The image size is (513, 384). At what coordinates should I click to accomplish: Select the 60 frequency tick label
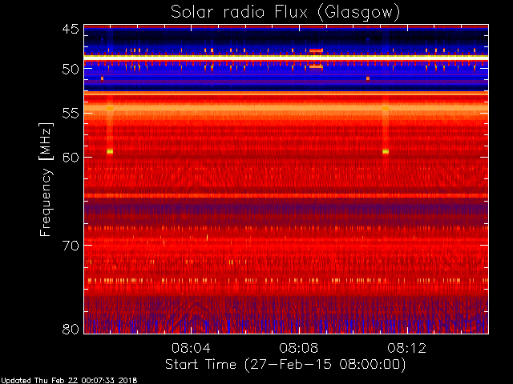[71, 158]
